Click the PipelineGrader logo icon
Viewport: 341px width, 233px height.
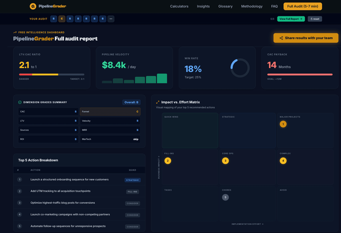point(33,6)
